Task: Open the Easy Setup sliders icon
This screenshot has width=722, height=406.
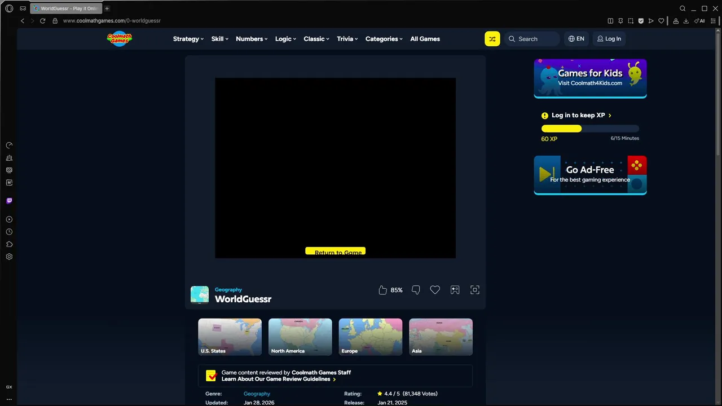Action: (714, 21)
